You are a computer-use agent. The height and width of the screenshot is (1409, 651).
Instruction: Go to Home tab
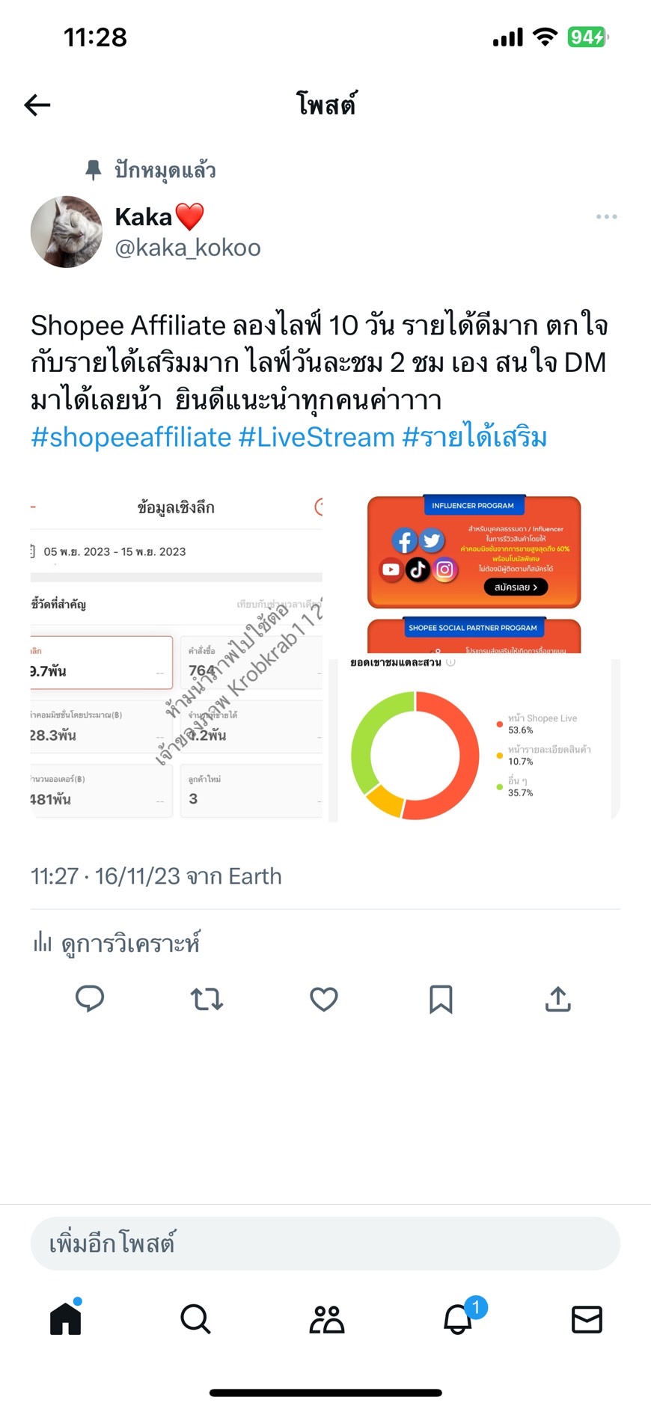pyautogui.click(x=66, y=1318)
